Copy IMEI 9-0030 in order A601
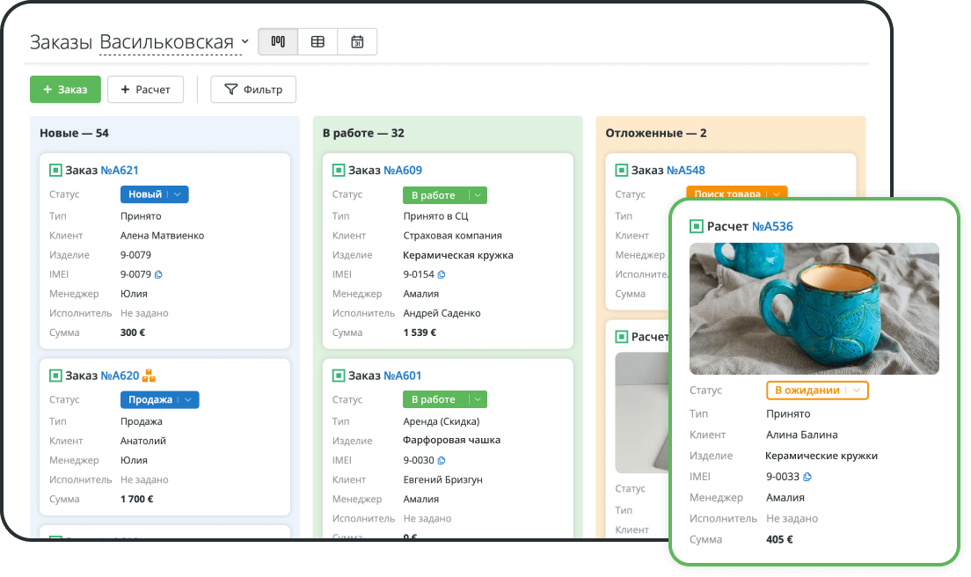This screenshot has width=971, height=577. [x=442, y=460]
